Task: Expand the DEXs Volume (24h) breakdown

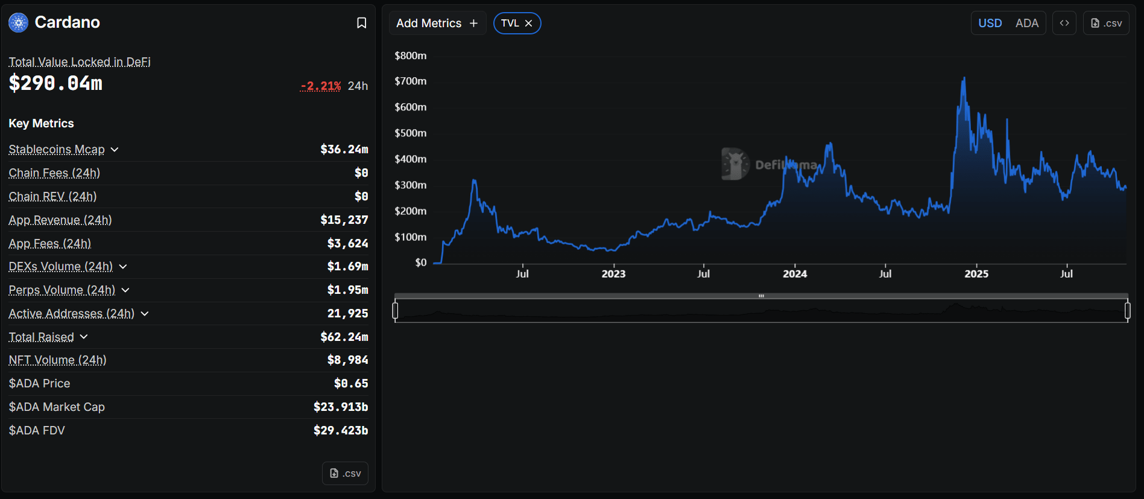Action: (x=123, y=266)
